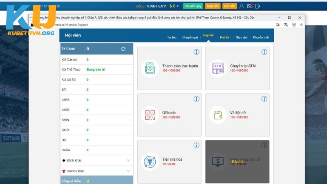Open info icon on Thanh toán trực tuyến card
The height and width of the screenshot is (184, 327).
pos(196,52)
